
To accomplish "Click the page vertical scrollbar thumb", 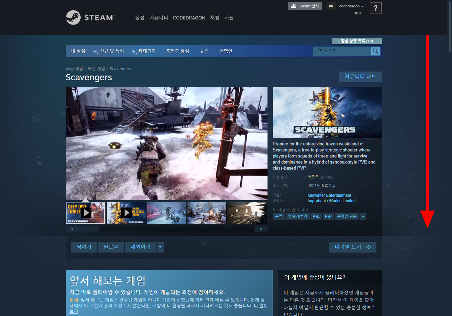I will tap(450, 27).
